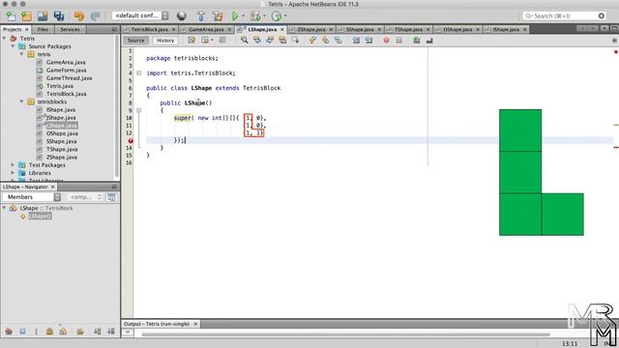The height and width of the screenshot is (348, 619).
Task: Click the Debug Project icon
Action: click(x=255, y=15)
